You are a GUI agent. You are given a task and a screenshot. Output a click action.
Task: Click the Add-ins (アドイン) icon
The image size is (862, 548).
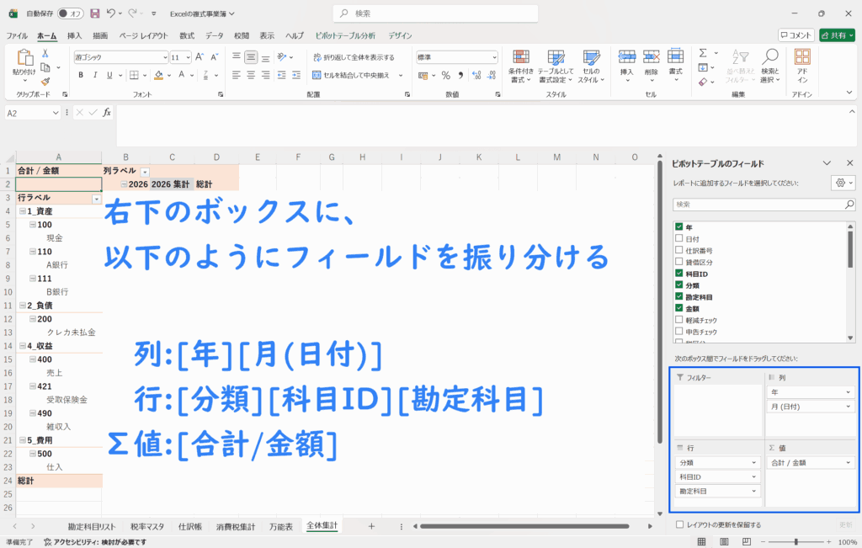click(x=802, y=57)
